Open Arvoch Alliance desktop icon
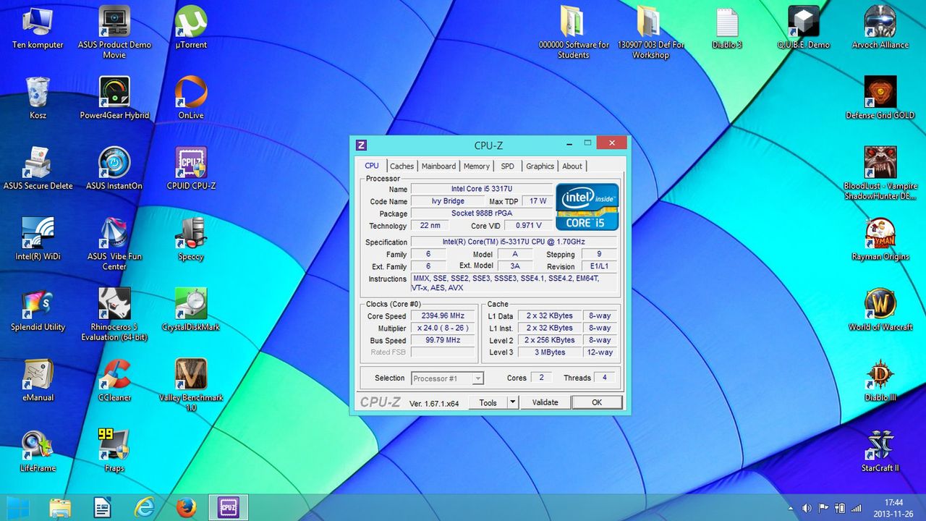This screenshot has width=926, height=521. point(880,27)
